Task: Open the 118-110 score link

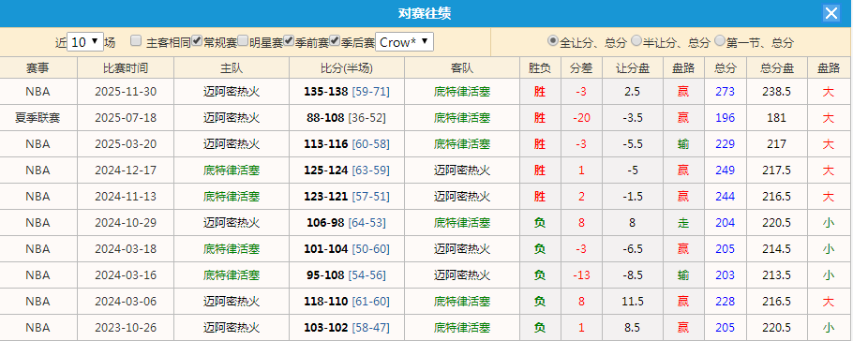Action: tap(325, 302)
